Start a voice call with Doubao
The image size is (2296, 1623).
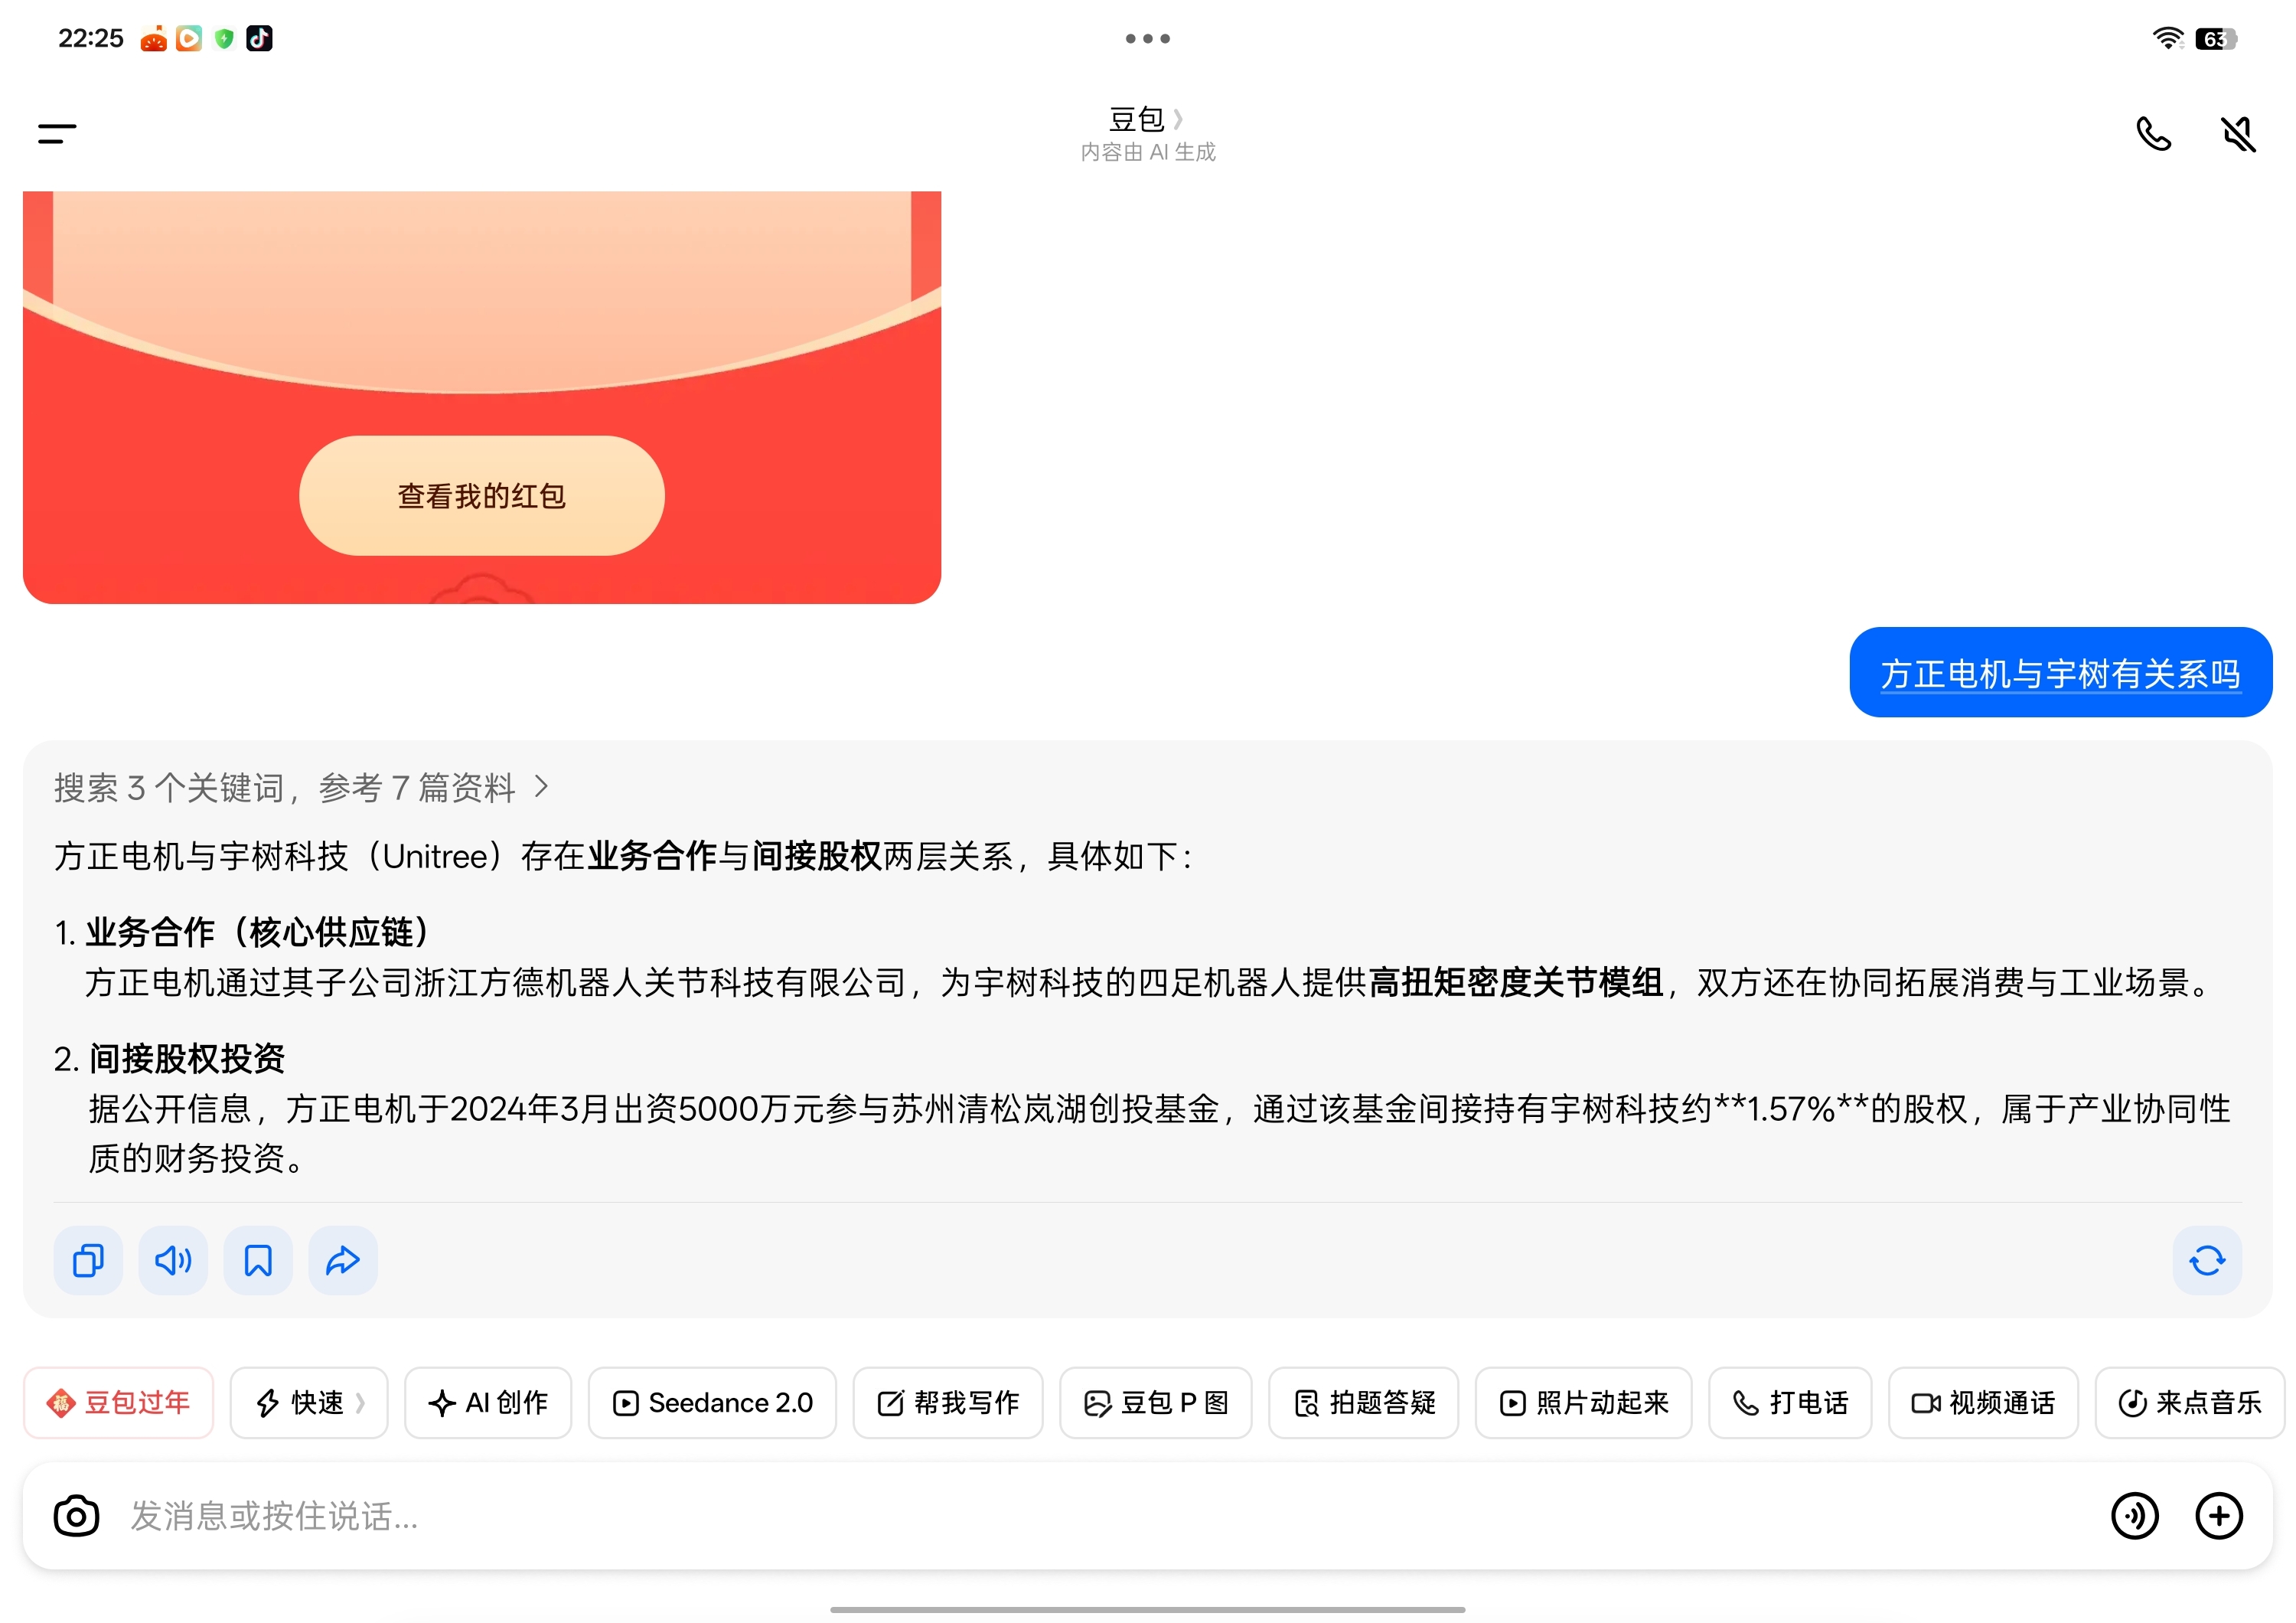point(2153,133)
